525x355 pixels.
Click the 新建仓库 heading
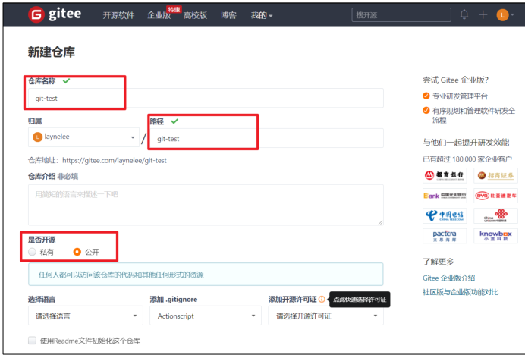[52, 52]
